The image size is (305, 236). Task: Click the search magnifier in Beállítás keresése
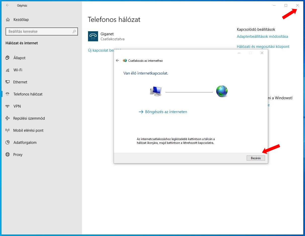pos(74,31)
